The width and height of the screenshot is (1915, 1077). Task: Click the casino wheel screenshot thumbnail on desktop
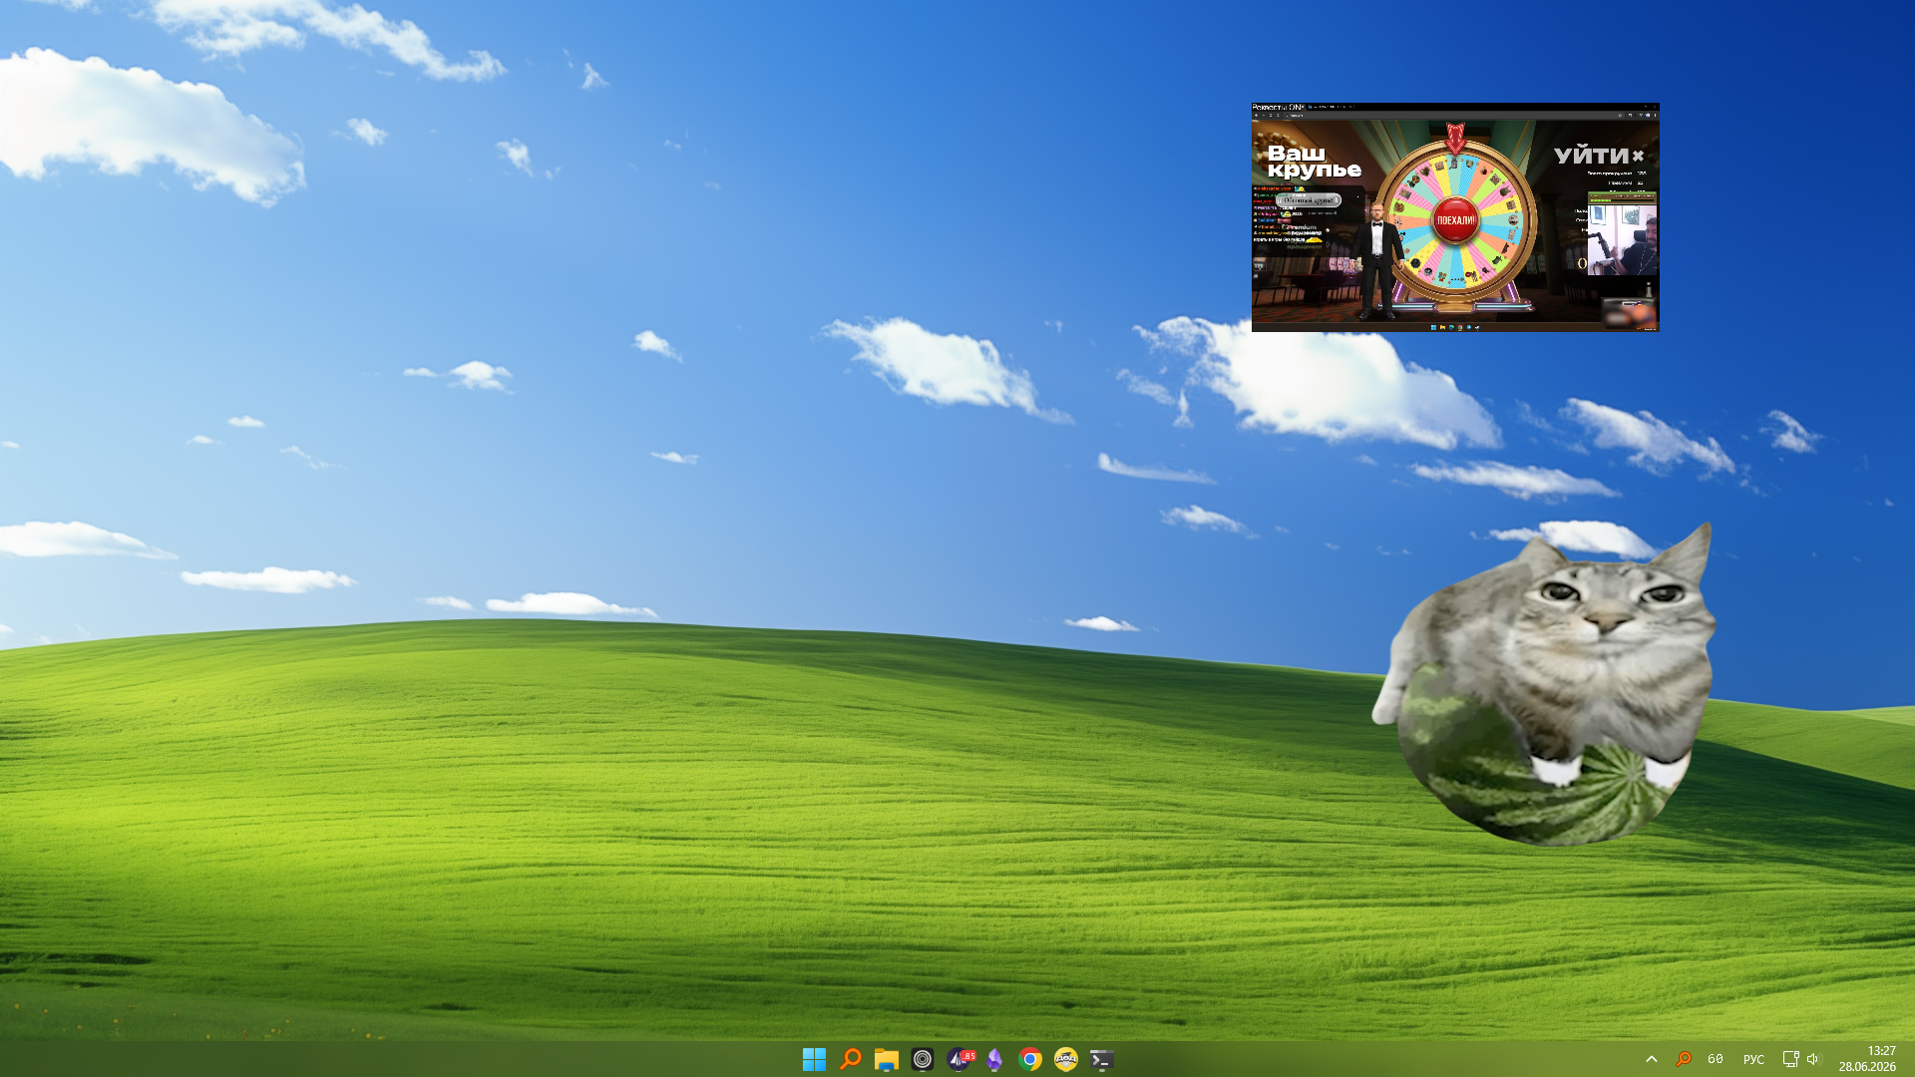pyautogui.click(x=1455, y=217)
